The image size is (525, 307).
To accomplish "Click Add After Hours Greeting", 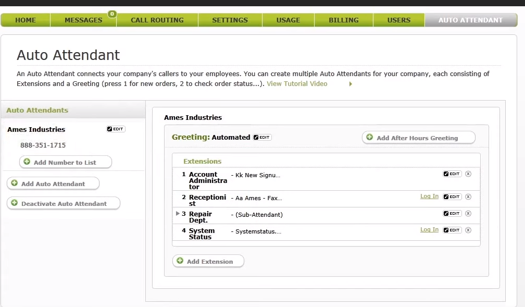I will coord(419,138).
